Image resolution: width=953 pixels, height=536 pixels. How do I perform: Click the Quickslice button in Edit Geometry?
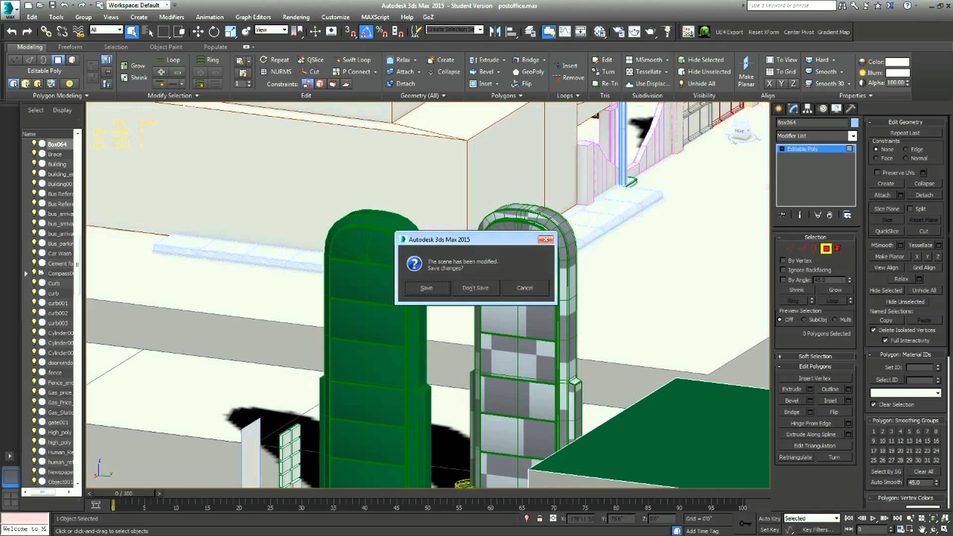(887, 231)
